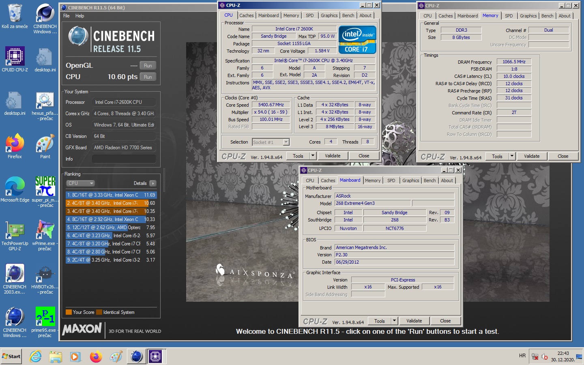584x365 pixels.
Task: Click the Info input field in Cinebench
Action: [x=124, y=159]
